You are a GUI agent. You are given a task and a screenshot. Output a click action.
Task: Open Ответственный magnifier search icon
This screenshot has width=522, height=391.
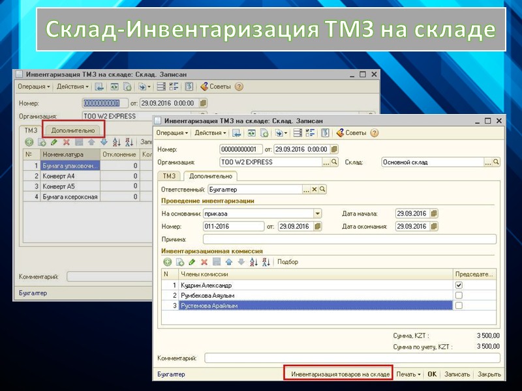point(322,190)
